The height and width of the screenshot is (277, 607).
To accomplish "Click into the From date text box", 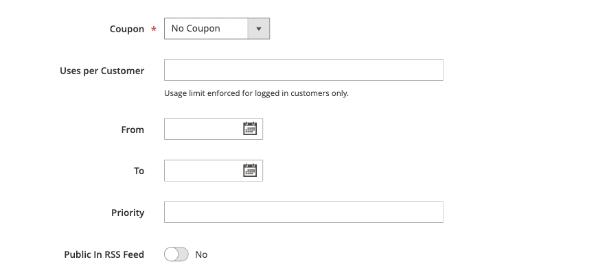I will tap(203, 129).
